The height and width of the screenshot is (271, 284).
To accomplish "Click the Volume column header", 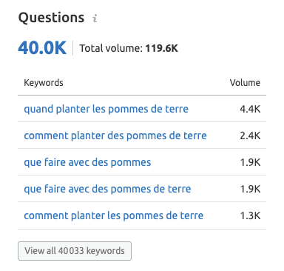I will [245, 83].
